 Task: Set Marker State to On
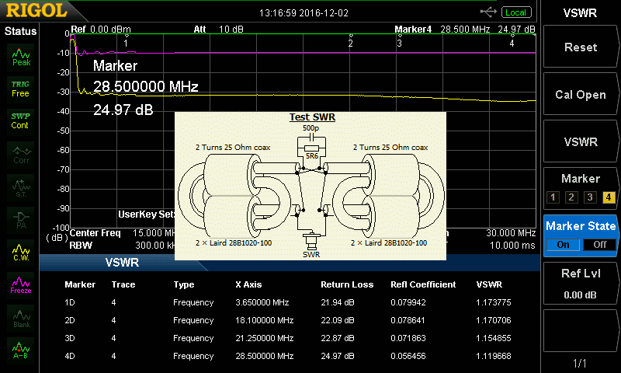tap(563, 244)
